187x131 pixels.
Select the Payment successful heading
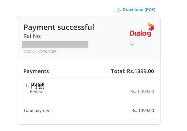[58, 27]
